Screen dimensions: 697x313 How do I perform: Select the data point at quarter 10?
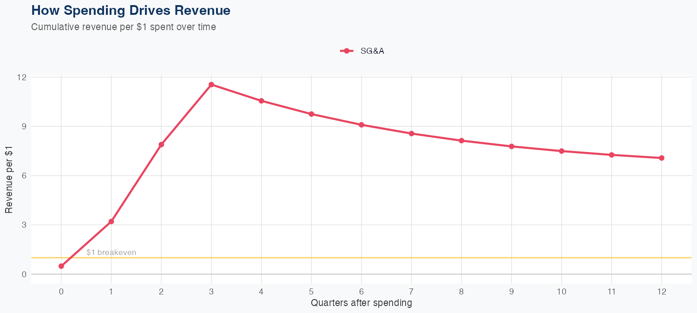coord(561,151)
